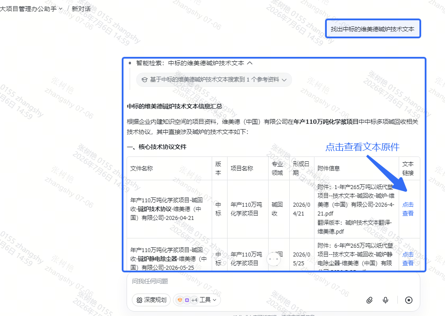Image resolution: width=445 pixels, height=316 pixels.
Task: Enable the 深度规划 button
Action: click(x=151, y=300)
